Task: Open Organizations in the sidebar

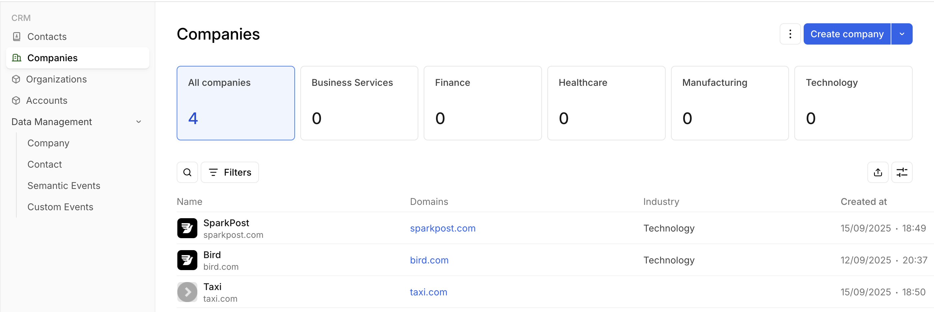Action: [x=56, y=79]
